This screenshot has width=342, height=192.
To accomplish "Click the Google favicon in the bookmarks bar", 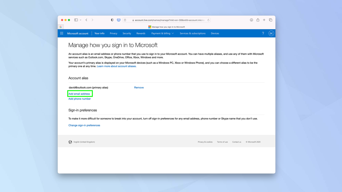I will click(x=61, y=26).
